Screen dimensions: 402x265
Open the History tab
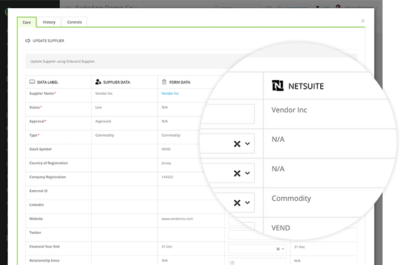click(x=49, y=22)
